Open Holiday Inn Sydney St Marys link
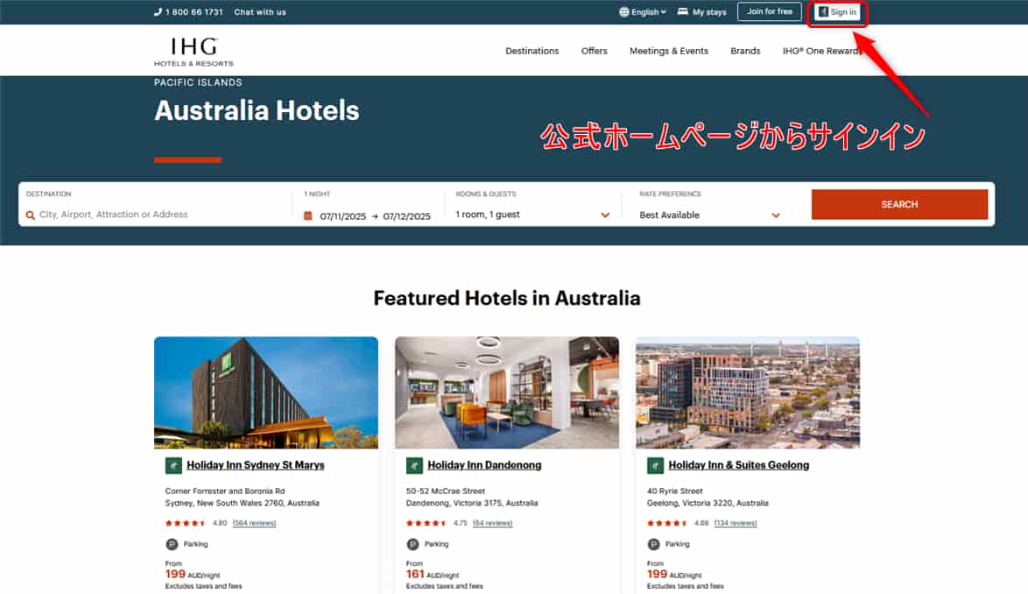 255,465
